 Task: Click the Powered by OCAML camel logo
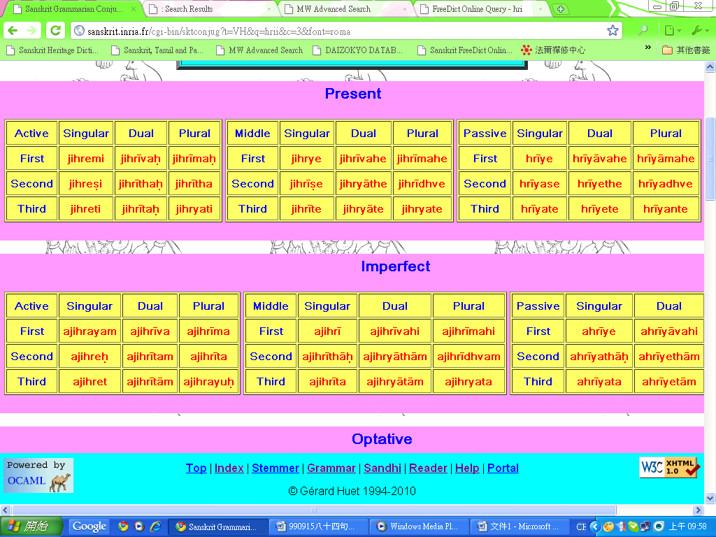[x=38, y=475]
